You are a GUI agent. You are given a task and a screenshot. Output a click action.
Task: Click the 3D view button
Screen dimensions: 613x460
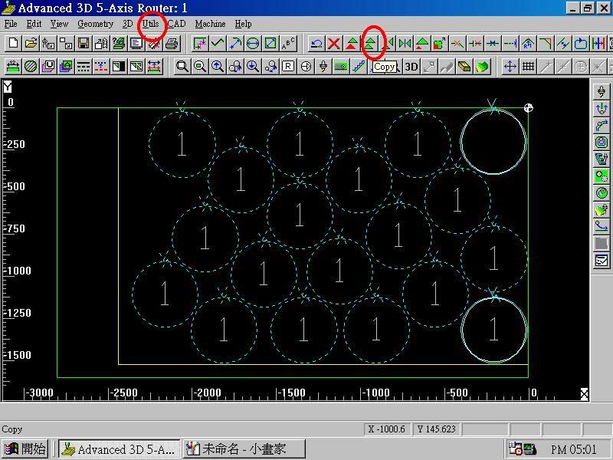tap(411, 67)
